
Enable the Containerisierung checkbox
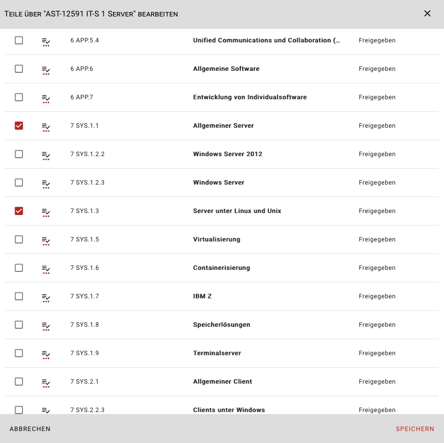click(x=19, y=268)
